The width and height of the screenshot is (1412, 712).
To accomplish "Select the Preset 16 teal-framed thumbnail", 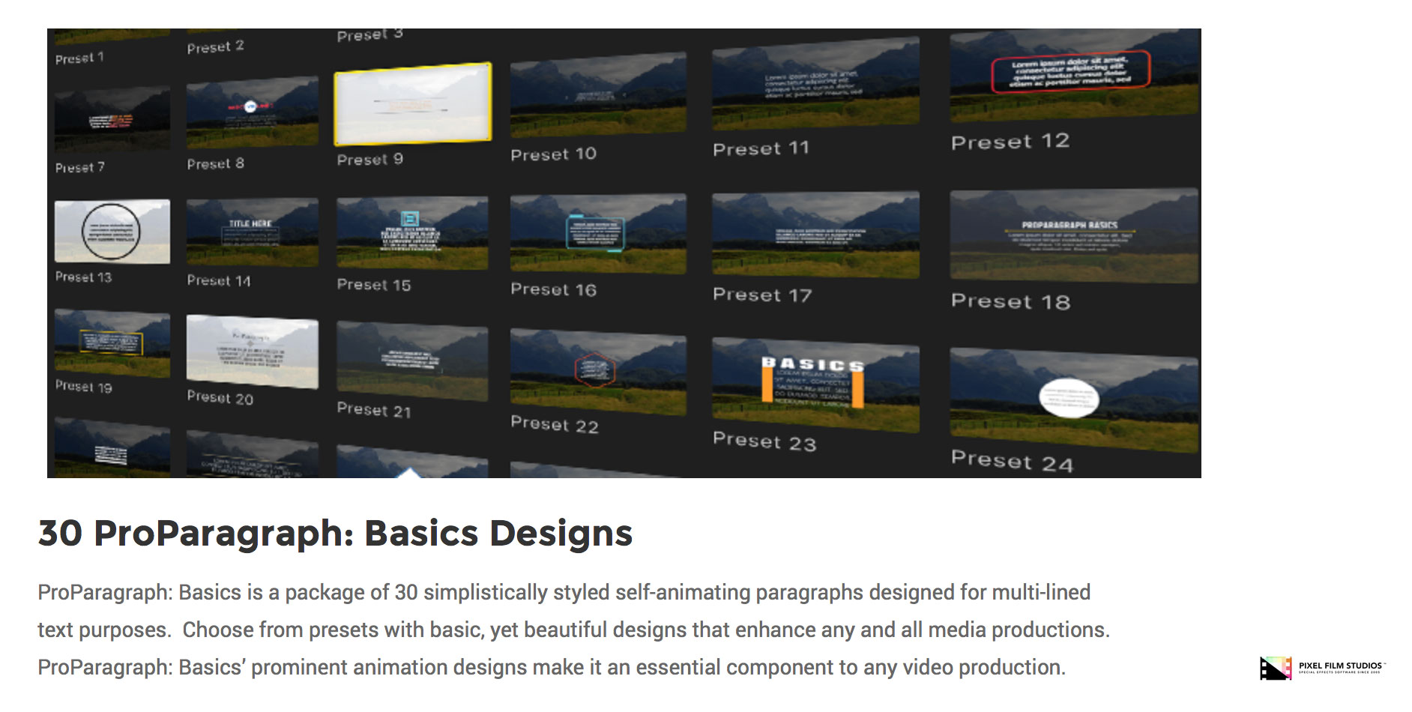I will point(598,233).
